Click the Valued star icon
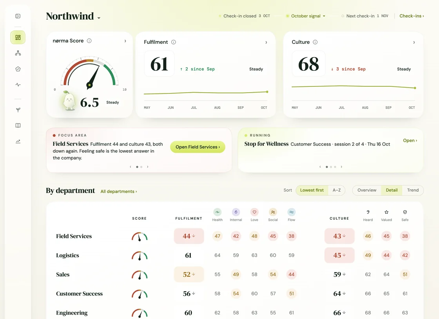Image resolution: width=439 pixels, height=319 pixels. [386, 212]
